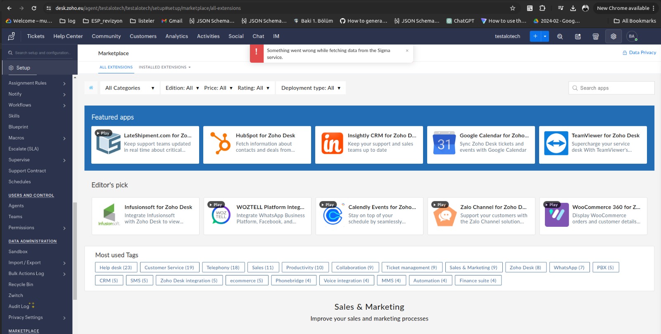The image size is (661, 334).
Task: Pick the Finance suite (4) tag
Action: point(478,281)
